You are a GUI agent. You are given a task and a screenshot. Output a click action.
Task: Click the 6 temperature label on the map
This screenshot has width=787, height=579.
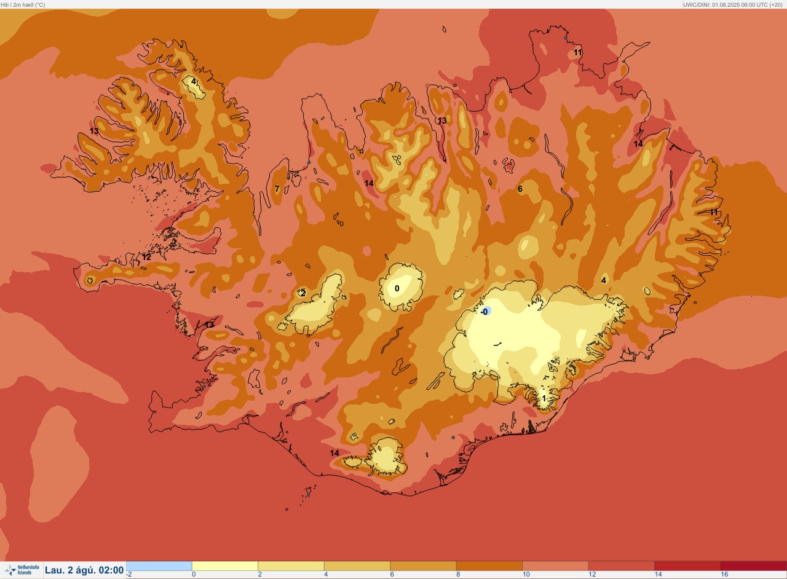[x=520, y=189]
